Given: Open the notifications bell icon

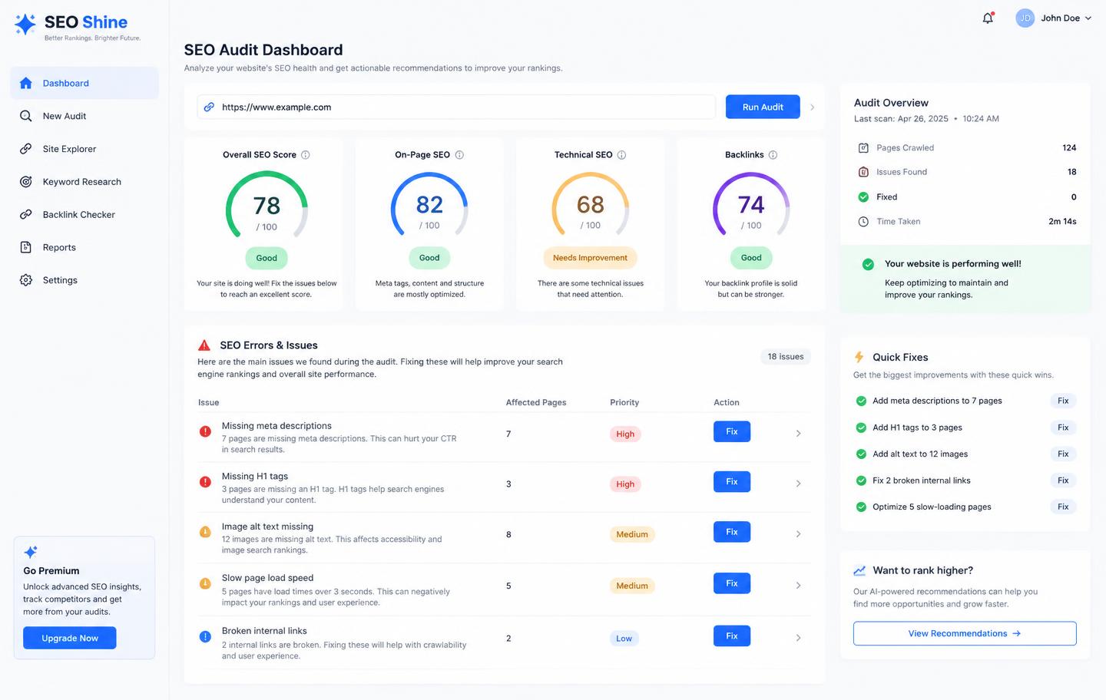Looking at the screenshot, I should tap(988, 18).
